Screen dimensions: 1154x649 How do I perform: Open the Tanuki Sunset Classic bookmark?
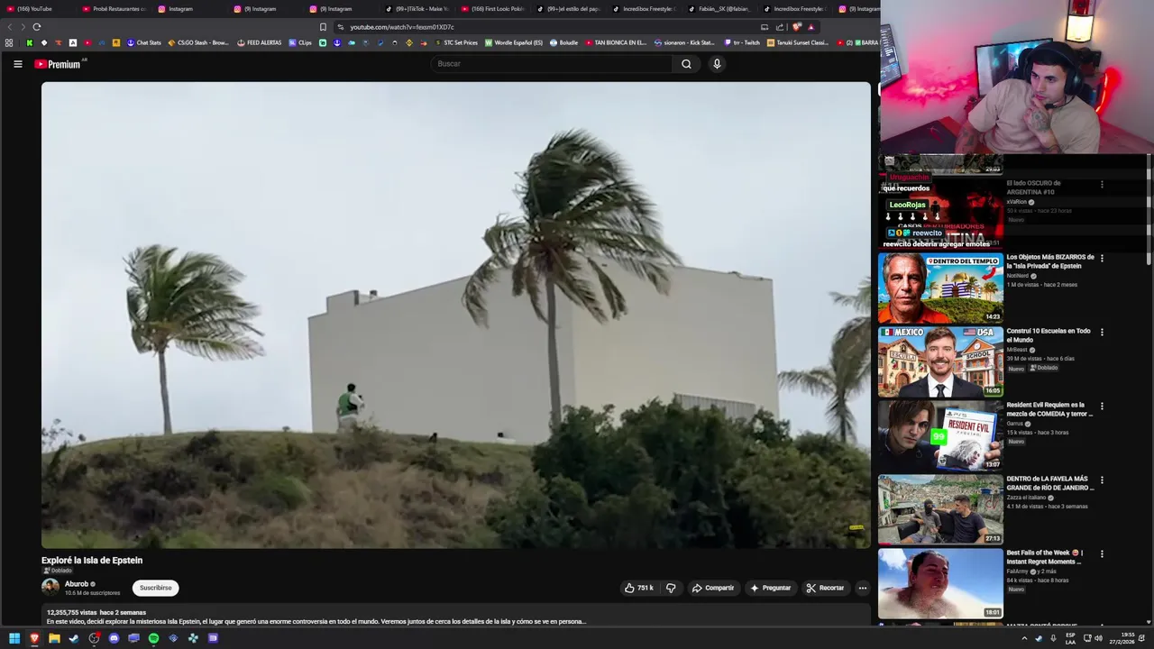pyautogui.click(x=798, y=42)
